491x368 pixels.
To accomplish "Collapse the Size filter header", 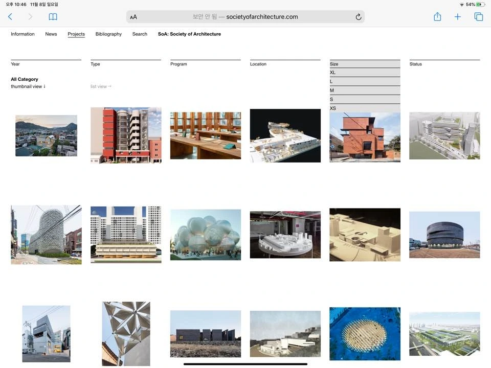I will click(x=365, y=64).
